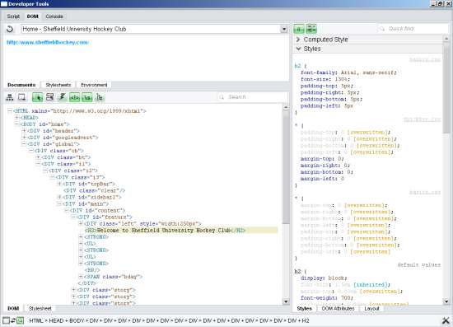Expand the Computed Style section
453x327 pixels.
[x=298, y=40]
